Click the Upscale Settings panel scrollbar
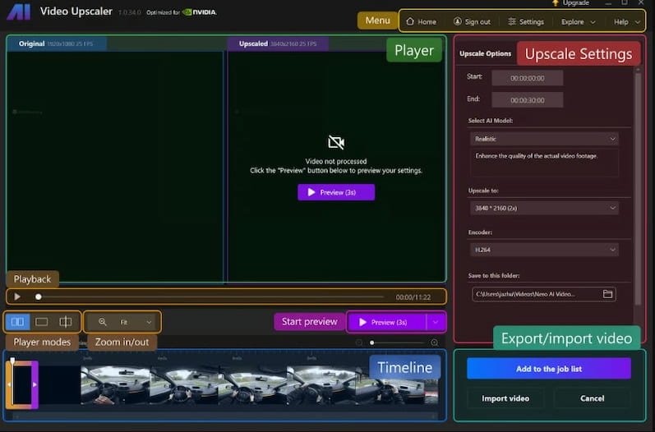Viewport: 655px width, 432px height. [638, 188]
